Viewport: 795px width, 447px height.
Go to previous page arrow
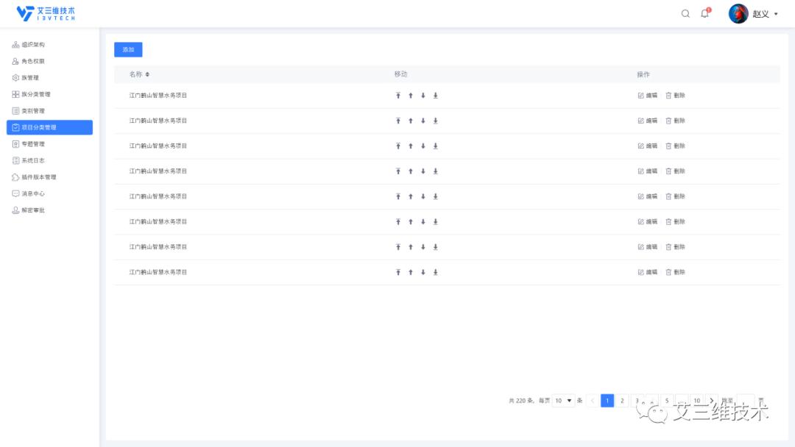(x=592, y=401)
